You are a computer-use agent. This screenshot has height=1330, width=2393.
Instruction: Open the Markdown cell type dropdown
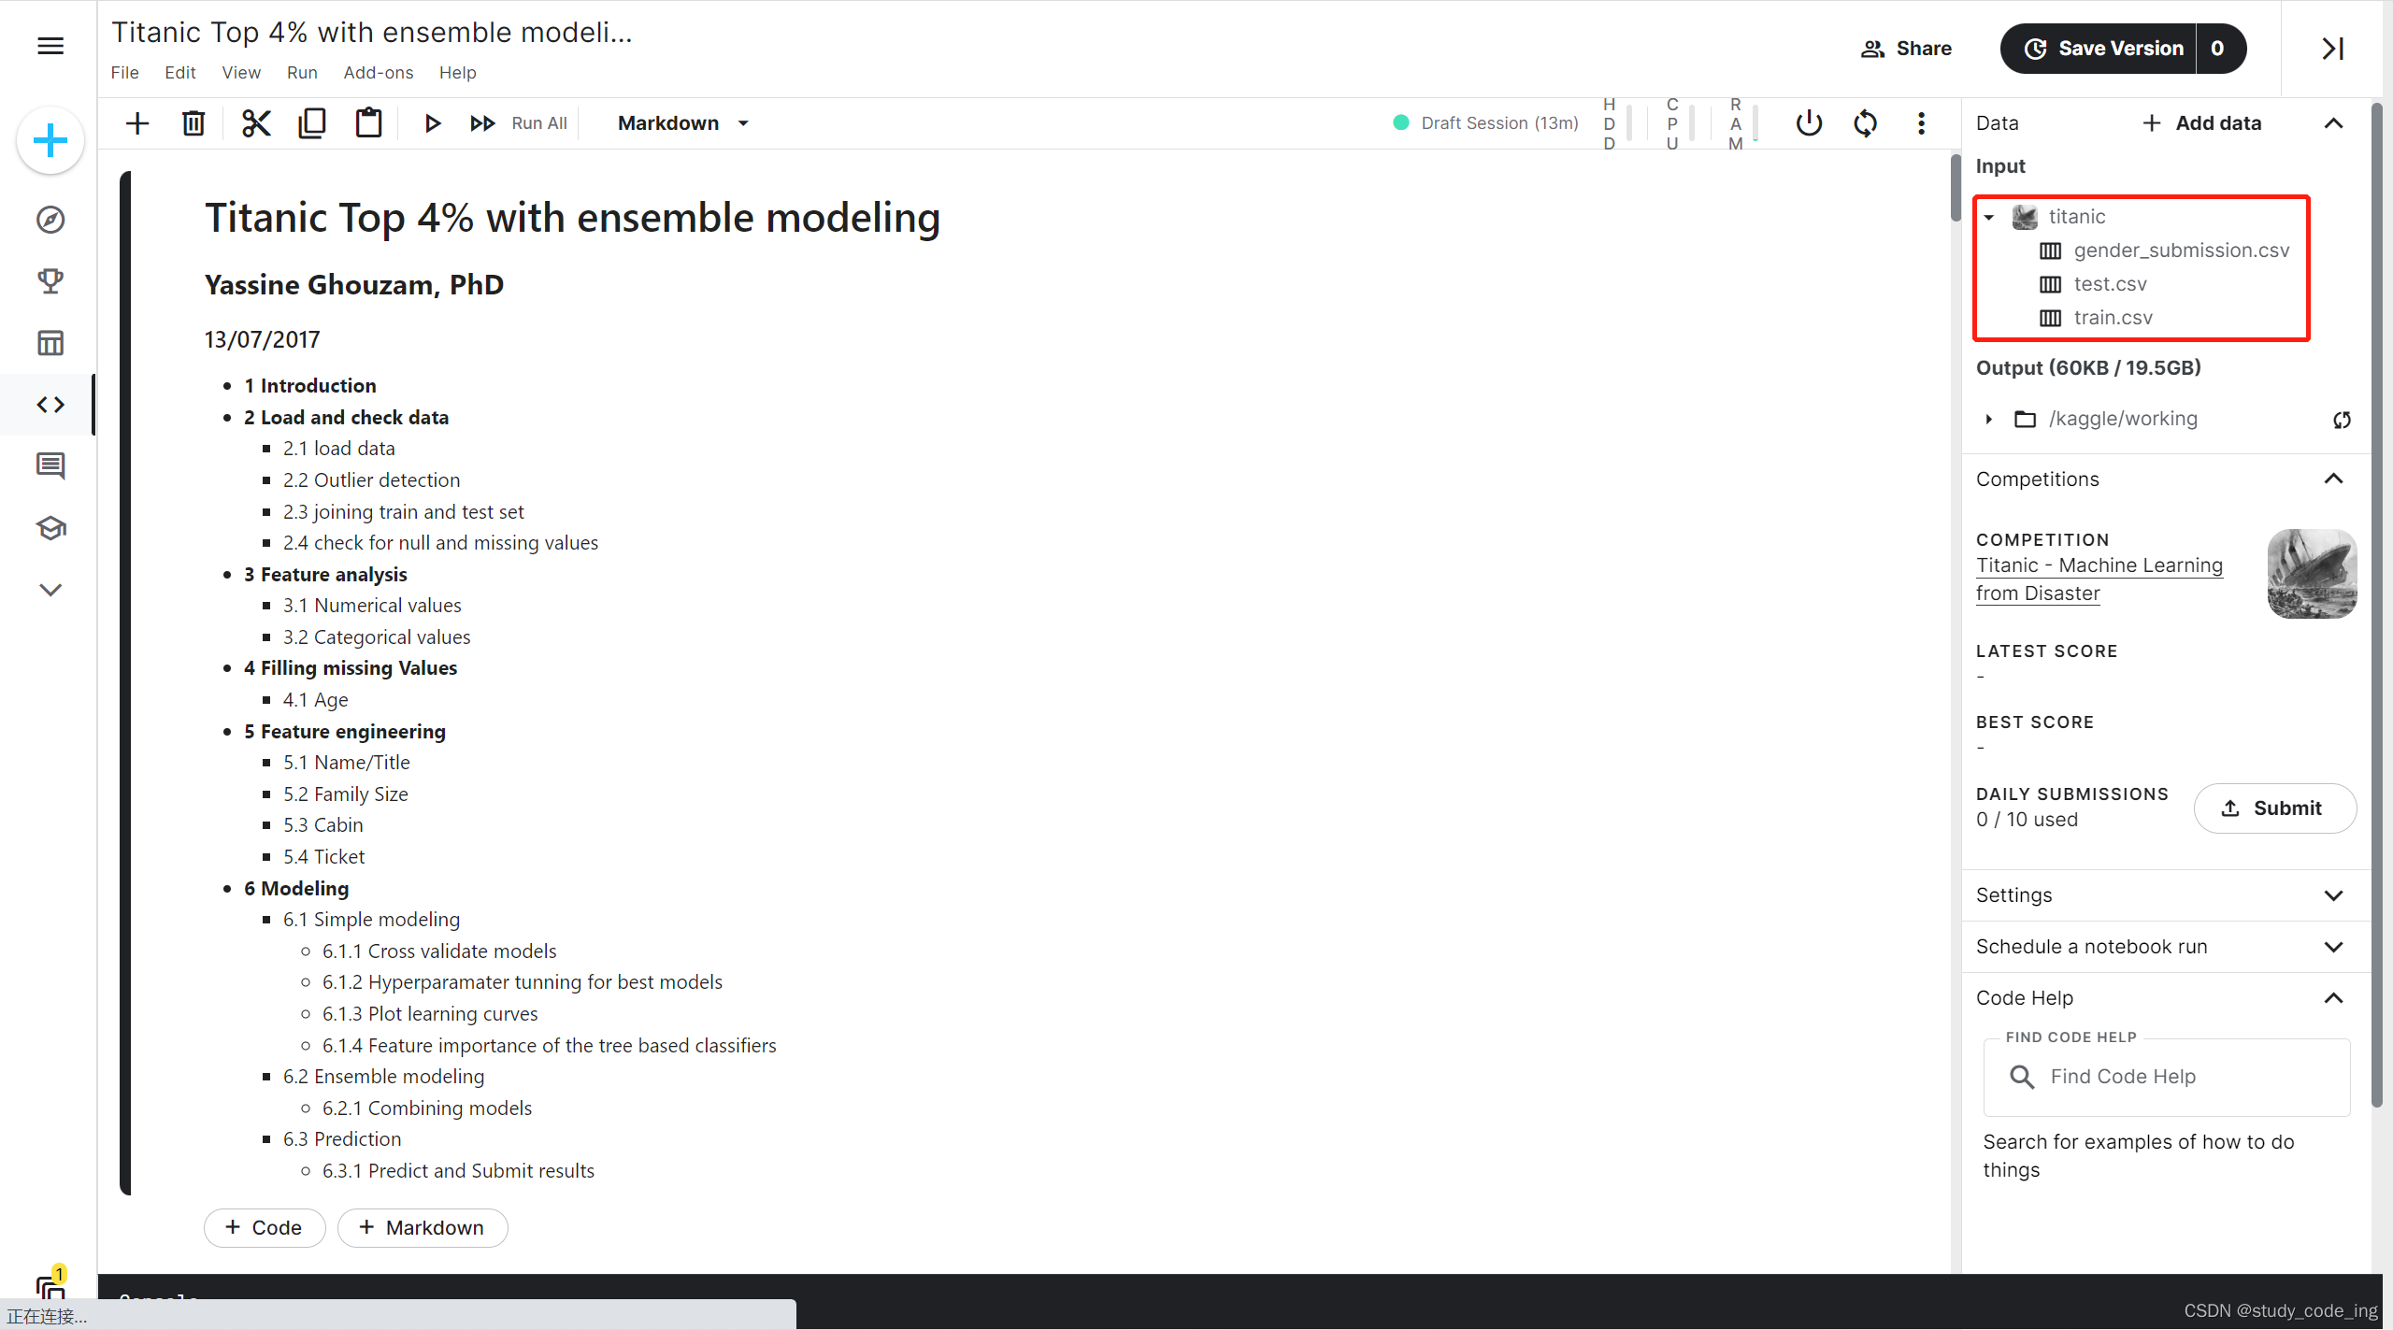(x=683, y=122)
